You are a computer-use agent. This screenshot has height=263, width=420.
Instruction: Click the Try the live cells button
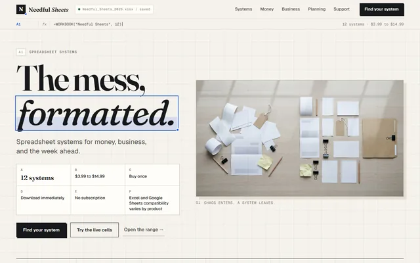tap(94, 230)
